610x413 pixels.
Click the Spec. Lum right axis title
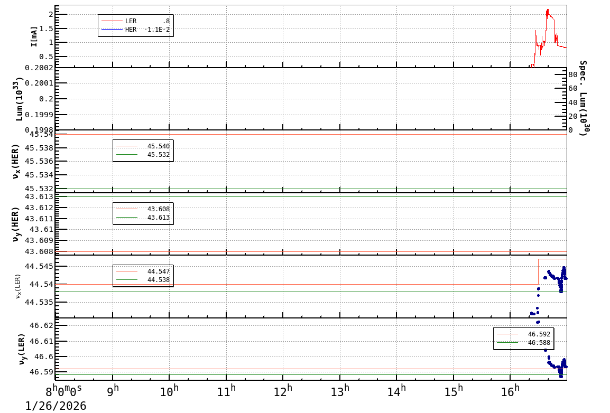click(x=583, y=98)
